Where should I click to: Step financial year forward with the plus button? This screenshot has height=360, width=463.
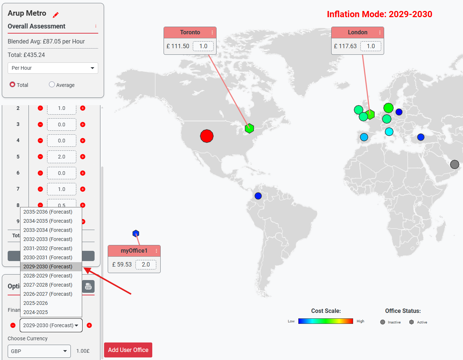[x=89, y=325]
